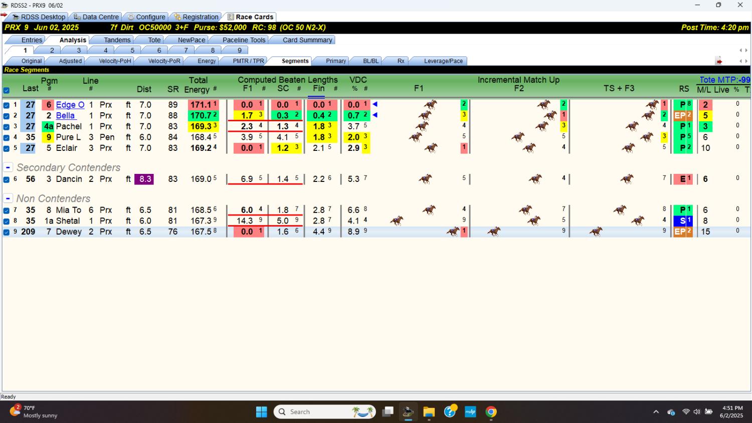Switch to the Entries tab
Viewport: 752px width, 423px height.
[x=32, y=40]
